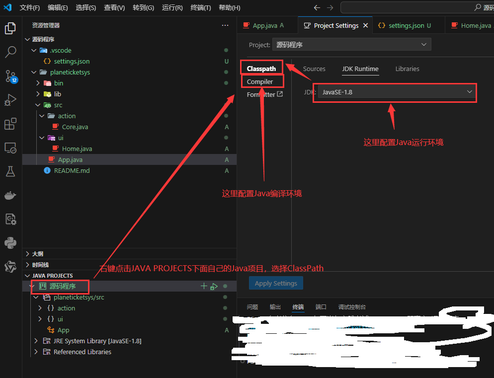Switch to the Libraries tab
Screen dimensions: 494x378
[x=407, y=69]
